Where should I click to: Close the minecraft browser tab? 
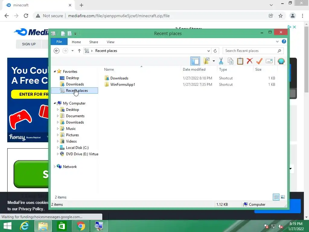70,5
